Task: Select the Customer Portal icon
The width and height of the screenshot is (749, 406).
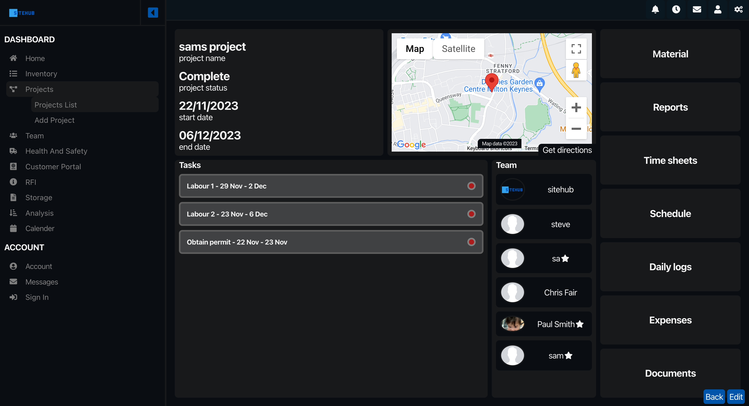Action: tap(13, 166)
